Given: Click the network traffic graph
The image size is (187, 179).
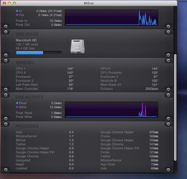Looking at the screenshot, I should pyautogui.click(x=112, y=18).
